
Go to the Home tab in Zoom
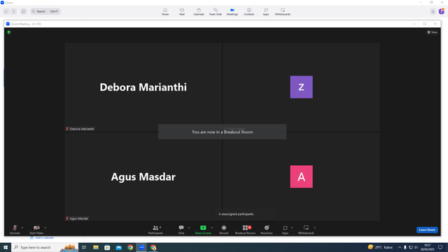[165, 12]
